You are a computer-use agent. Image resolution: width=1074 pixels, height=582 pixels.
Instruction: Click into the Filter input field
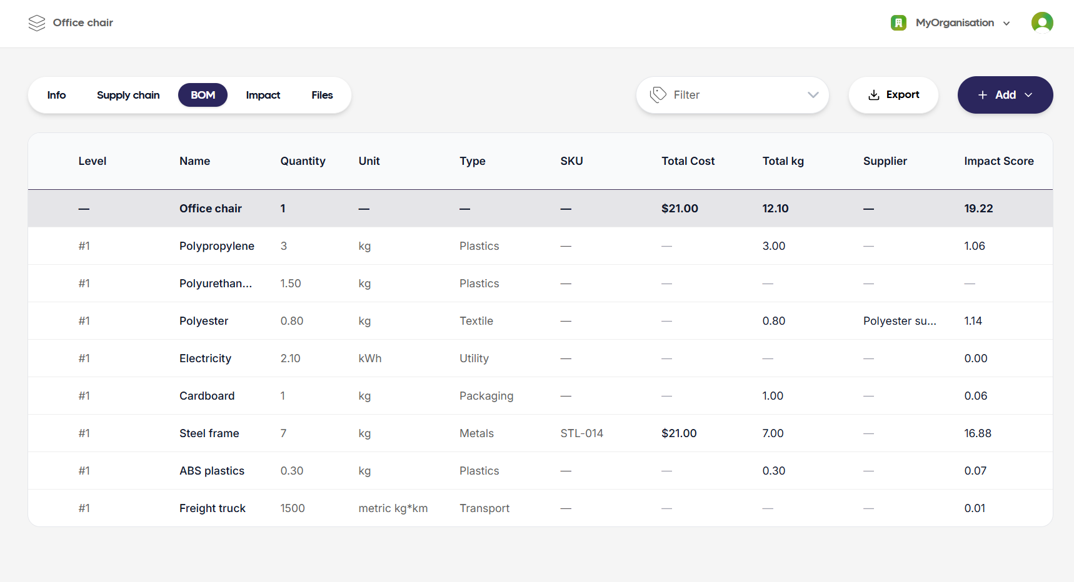pos(733,95)
